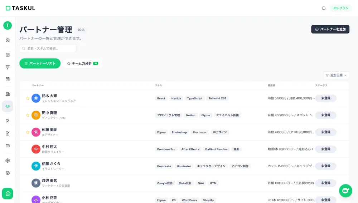358x203 pixels.
Task: Open the building icon in sidebar
Action: pos(8,94)
